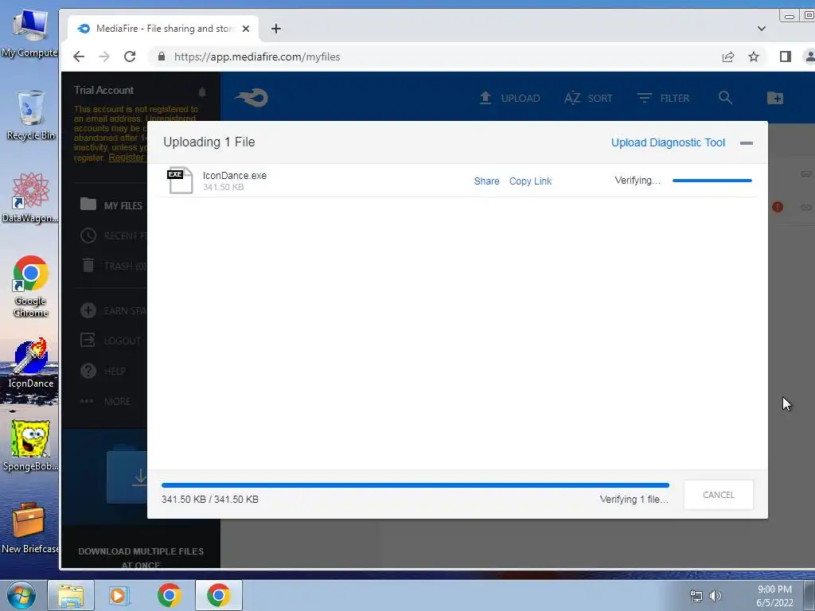Click the MediaFire flame logo
The width and height of the screenshot is (815, 611).
[x=251, y=97]
